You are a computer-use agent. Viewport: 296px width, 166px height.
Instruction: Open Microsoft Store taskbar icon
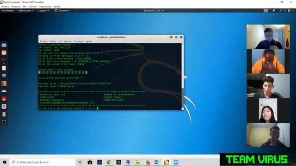(90, 162)
